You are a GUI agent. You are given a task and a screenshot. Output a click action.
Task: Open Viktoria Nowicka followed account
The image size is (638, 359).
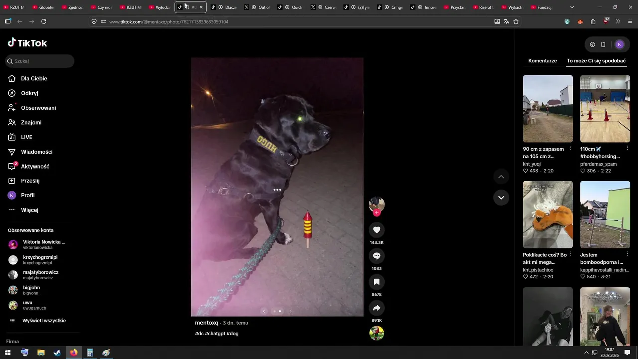[40, 244]
